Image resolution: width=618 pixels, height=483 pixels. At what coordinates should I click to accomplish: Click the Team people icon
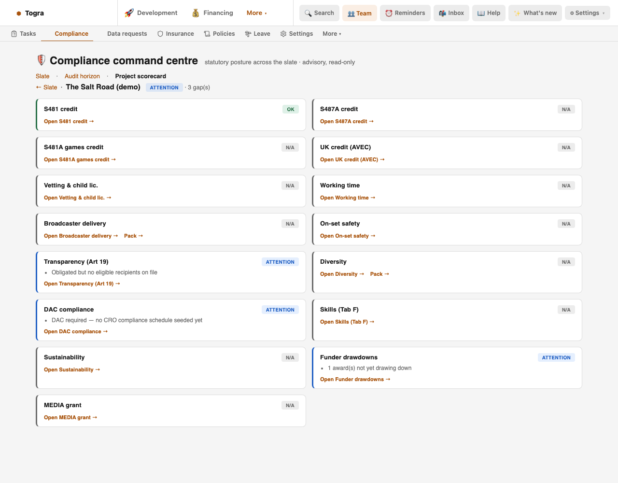click(x=351, y=14)
